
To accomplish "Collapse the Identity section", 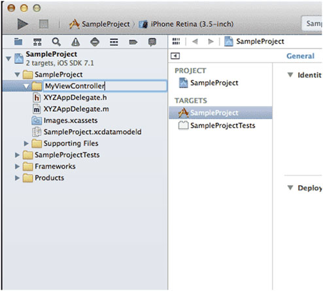I will pos(290,75).
